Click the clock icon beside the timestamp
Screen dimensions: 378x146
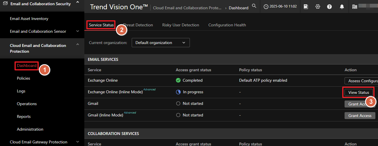266,6
